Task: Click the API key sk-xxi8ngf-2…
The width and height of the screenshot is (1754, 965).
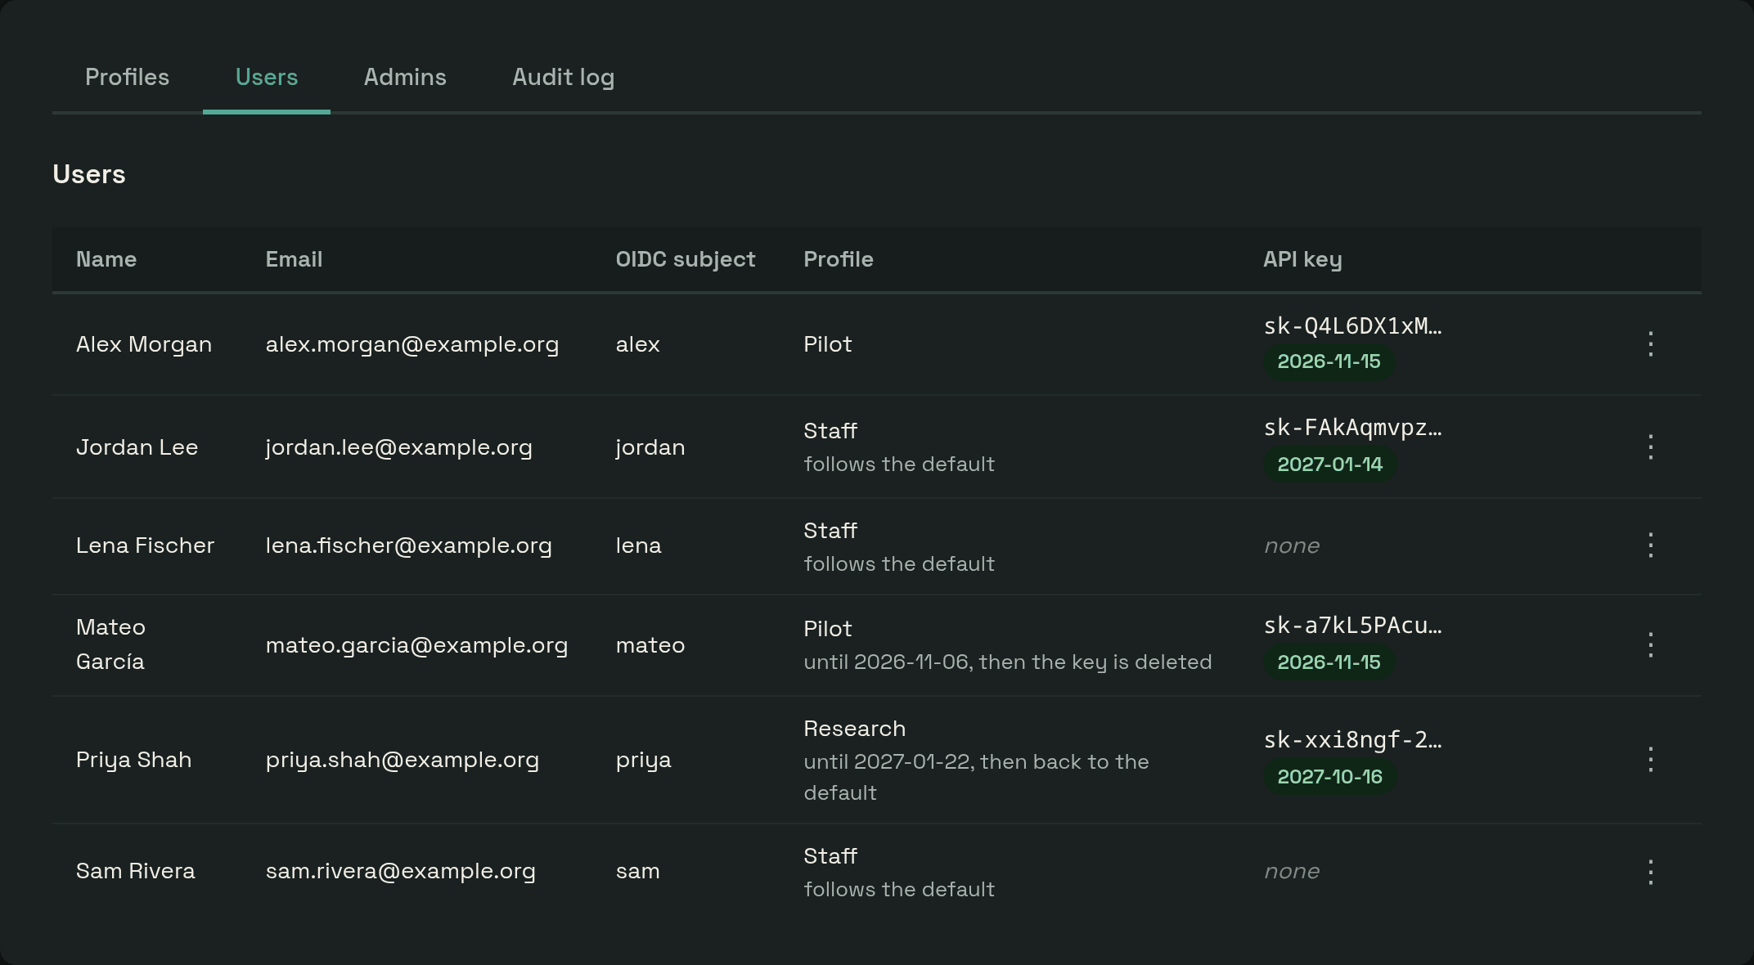Action: [x=1353, y=740]
